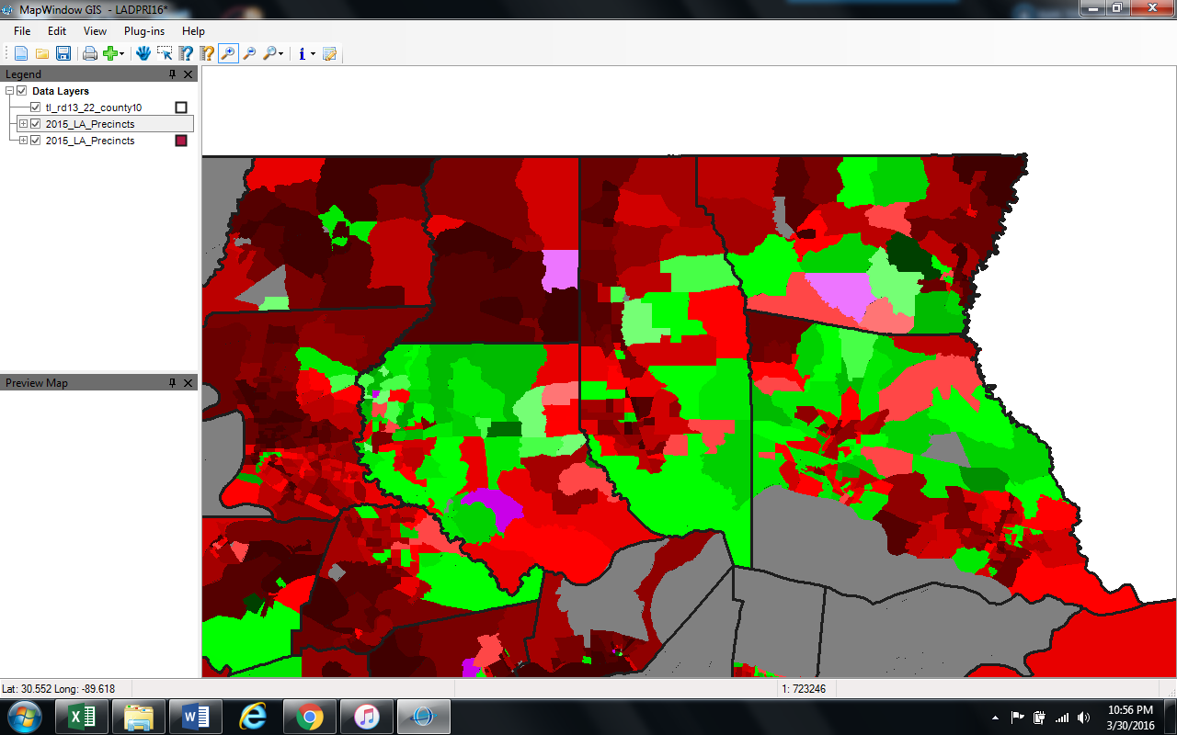This screenshot has width=1177, height=735.
Task: Switch to MapWindow GIS taskbar button
Action: click(x=424, y=717)
